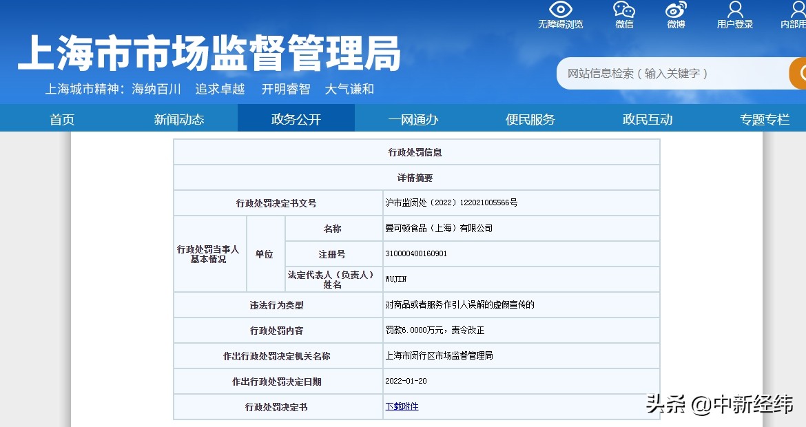This screenshot has height=427, width=806.
Task: Click the 行政处罚决定书文号 label cell
Action: pos(278,203)
